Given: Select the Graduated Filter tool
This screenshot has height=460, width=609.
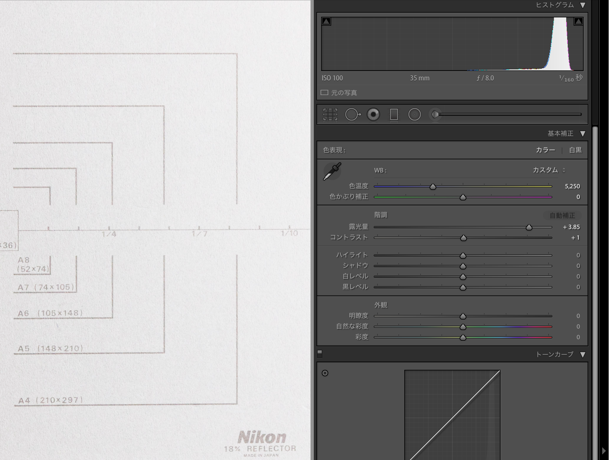Looking at the screenshot, I should (394, 114).
